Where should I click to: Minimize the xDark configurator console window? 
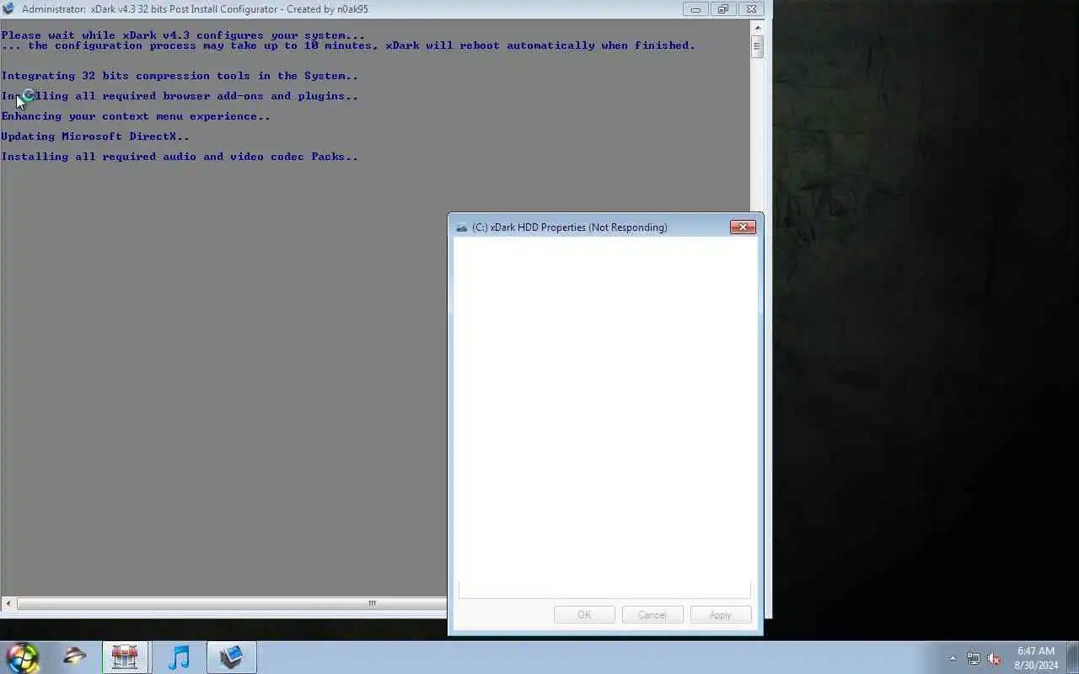click(x=695, y=9)
